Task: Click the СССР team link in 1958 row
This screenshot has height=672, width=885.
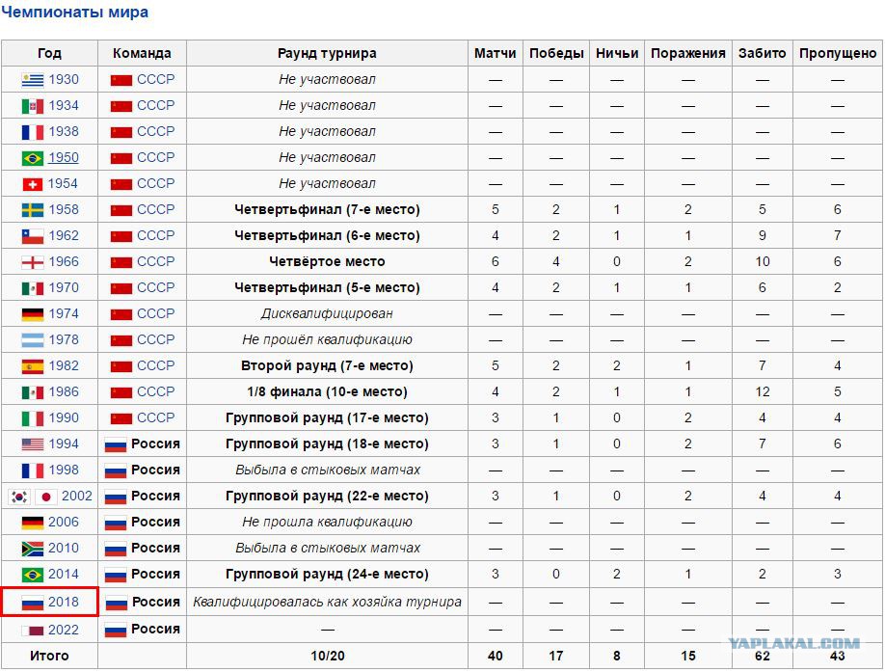Action: click(x=156, y=209)
